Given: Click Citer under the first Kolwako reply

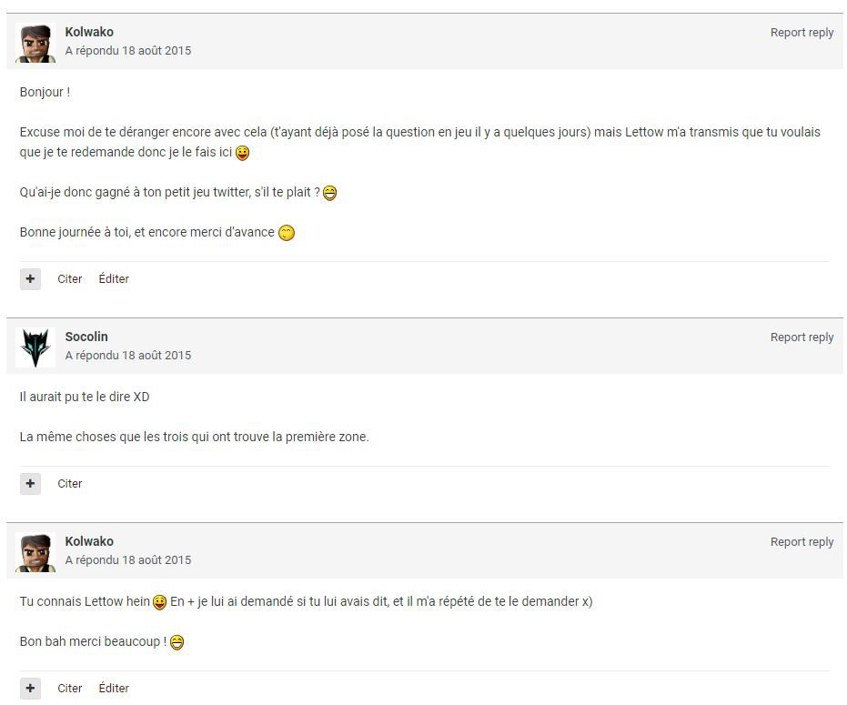Looking at the screenshot, I should coord(70,278).
